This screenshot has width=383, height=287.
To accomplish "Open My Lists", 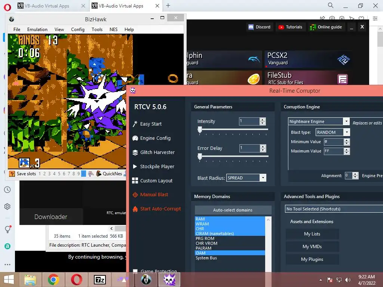I will coord(312,234).
